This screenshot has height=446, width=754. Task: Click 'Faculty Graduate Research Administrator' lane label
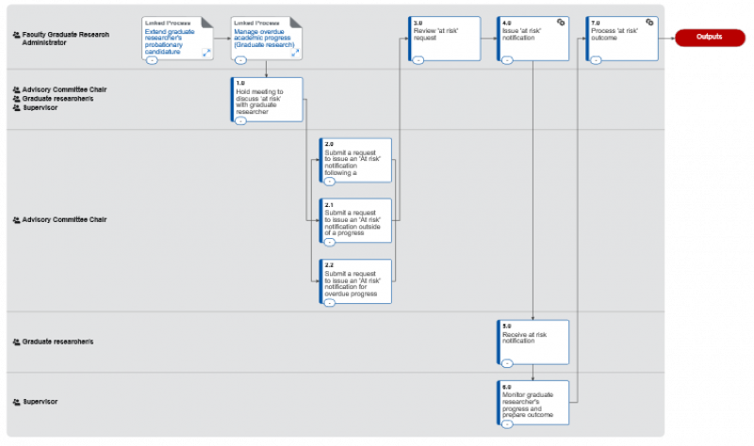tap(65, 39)
